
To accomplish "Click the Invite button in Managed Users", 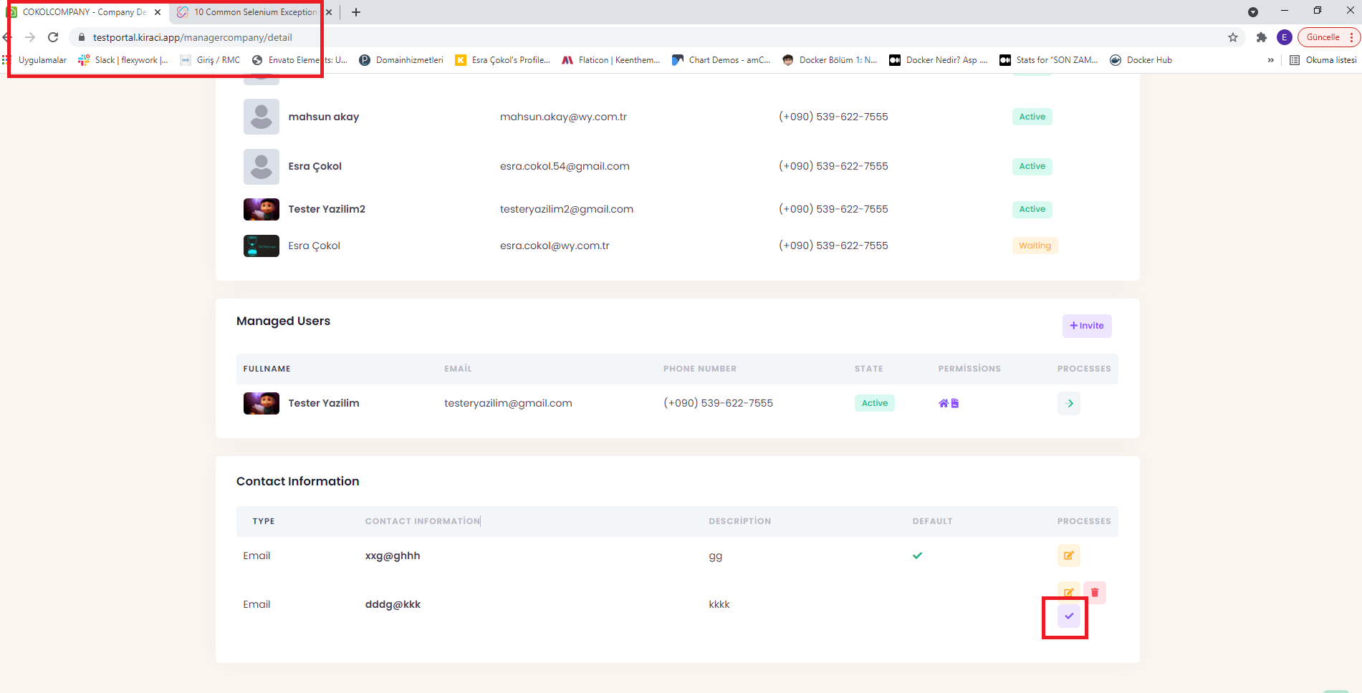I will point(1086,326).
